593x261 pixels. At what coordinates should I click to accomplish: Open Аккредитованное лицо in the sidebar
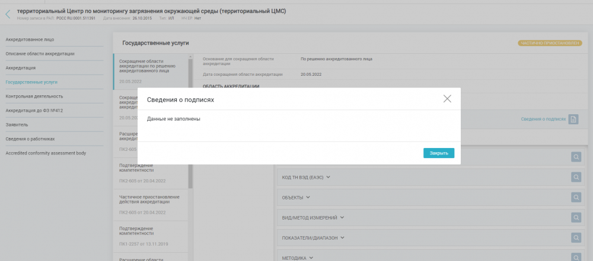(30, 39)
